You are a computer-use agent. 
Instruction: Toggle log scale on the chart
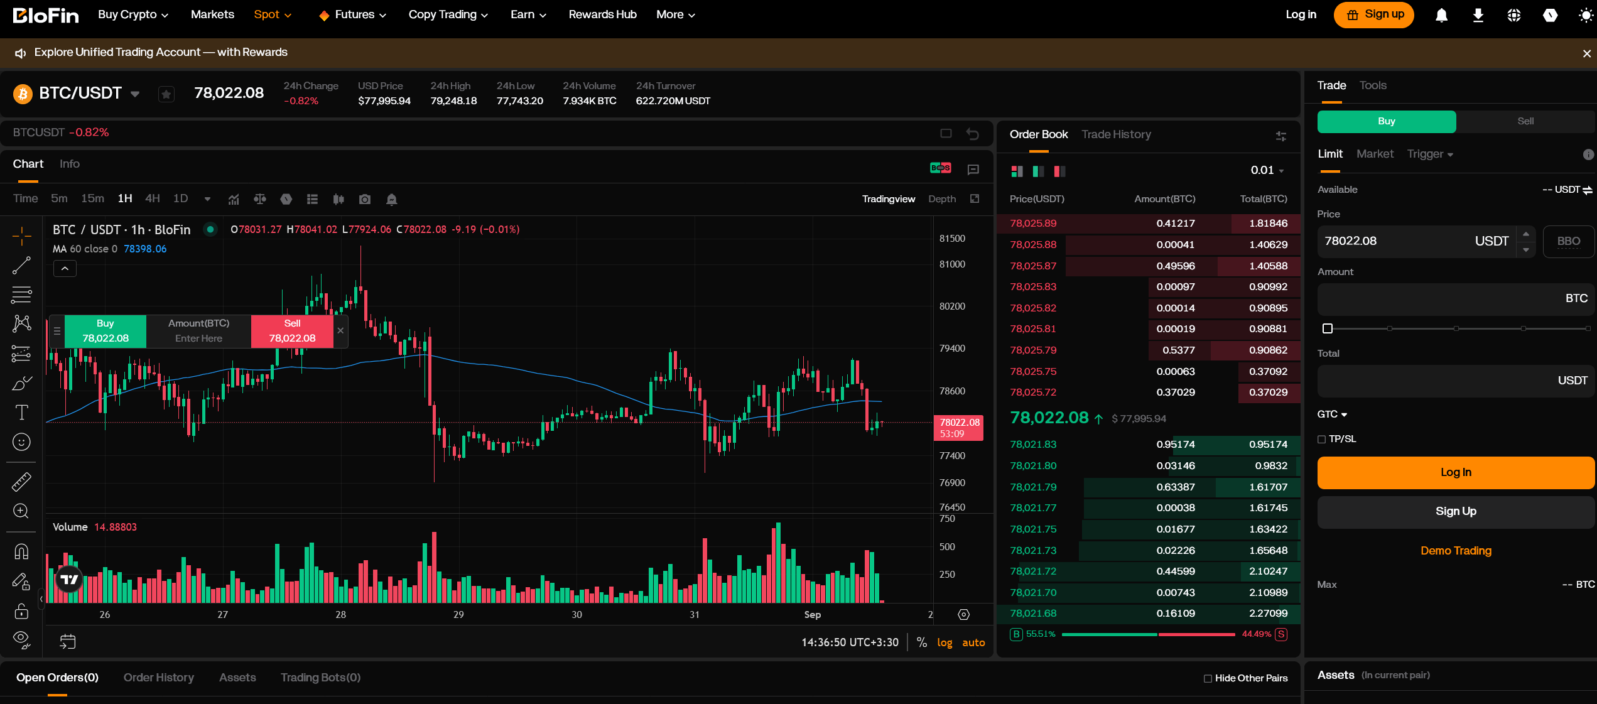945,642
